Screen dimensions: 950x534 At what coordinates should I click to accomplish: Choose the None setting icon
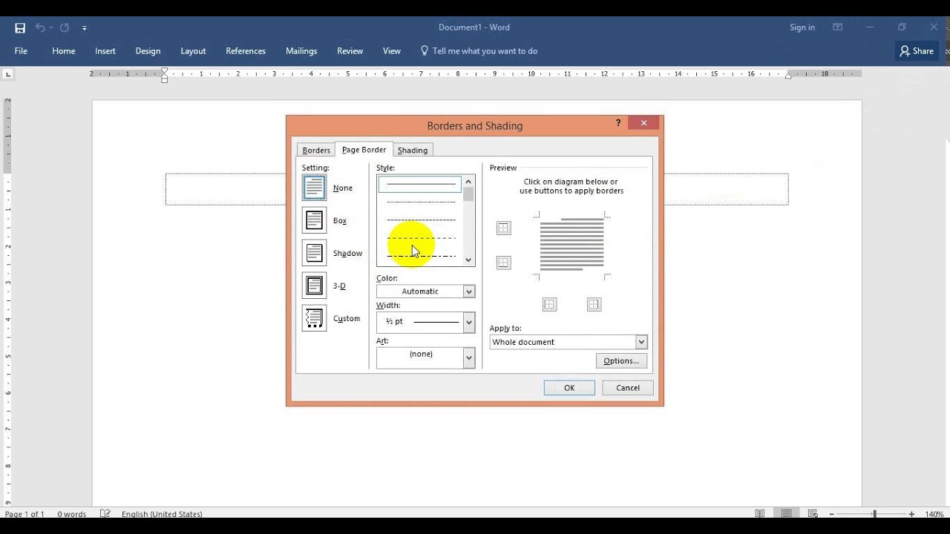click(x=314, y=188)
